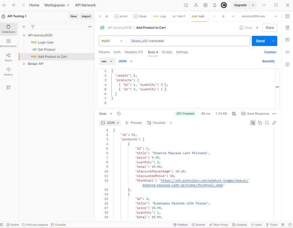Search the response using magnifier icon
Image resolution: width=293 pixels, height=228 pixels.
point(267,123)
